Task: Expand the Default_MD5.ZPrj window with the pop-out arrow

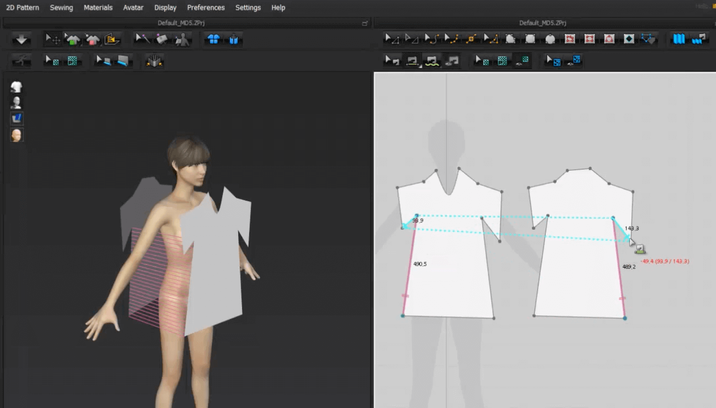Action: tap(365, 22)
